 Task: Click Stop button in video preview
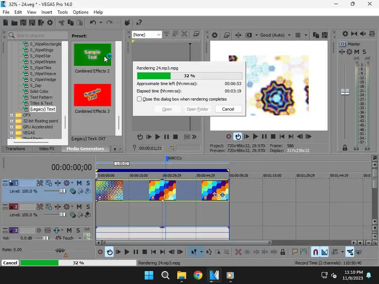click(273, 137)
